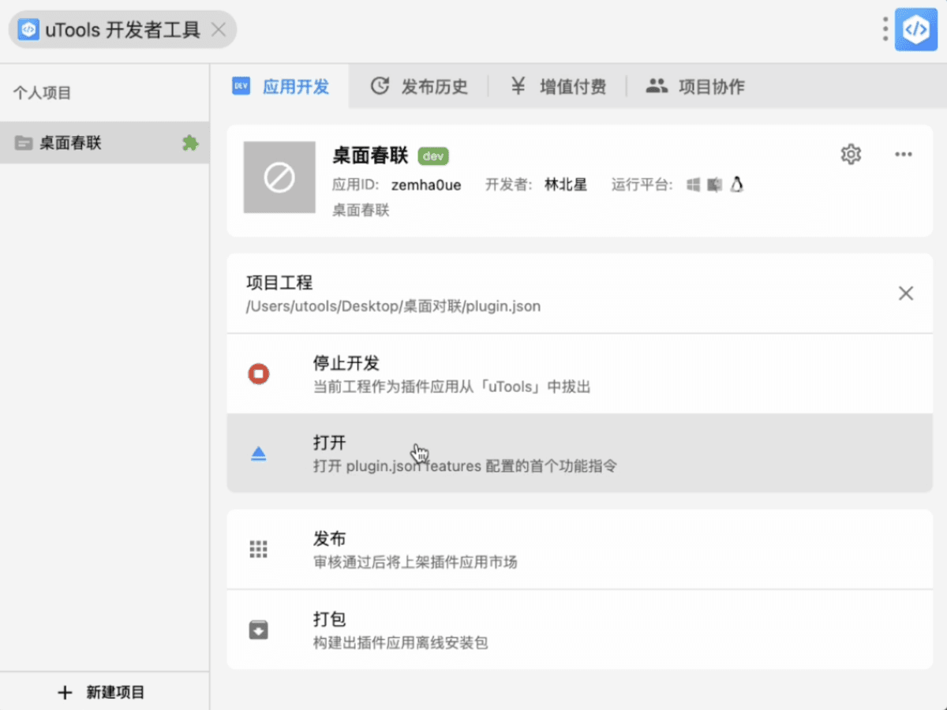Click the code icon in uTools 开发者工具 tag
The image size is (947, 710).
tap(28, 30)
